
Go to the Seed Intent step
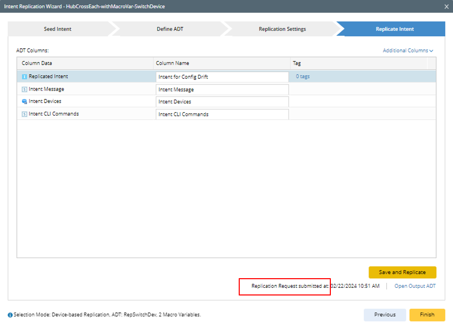(x=58, y=29)
